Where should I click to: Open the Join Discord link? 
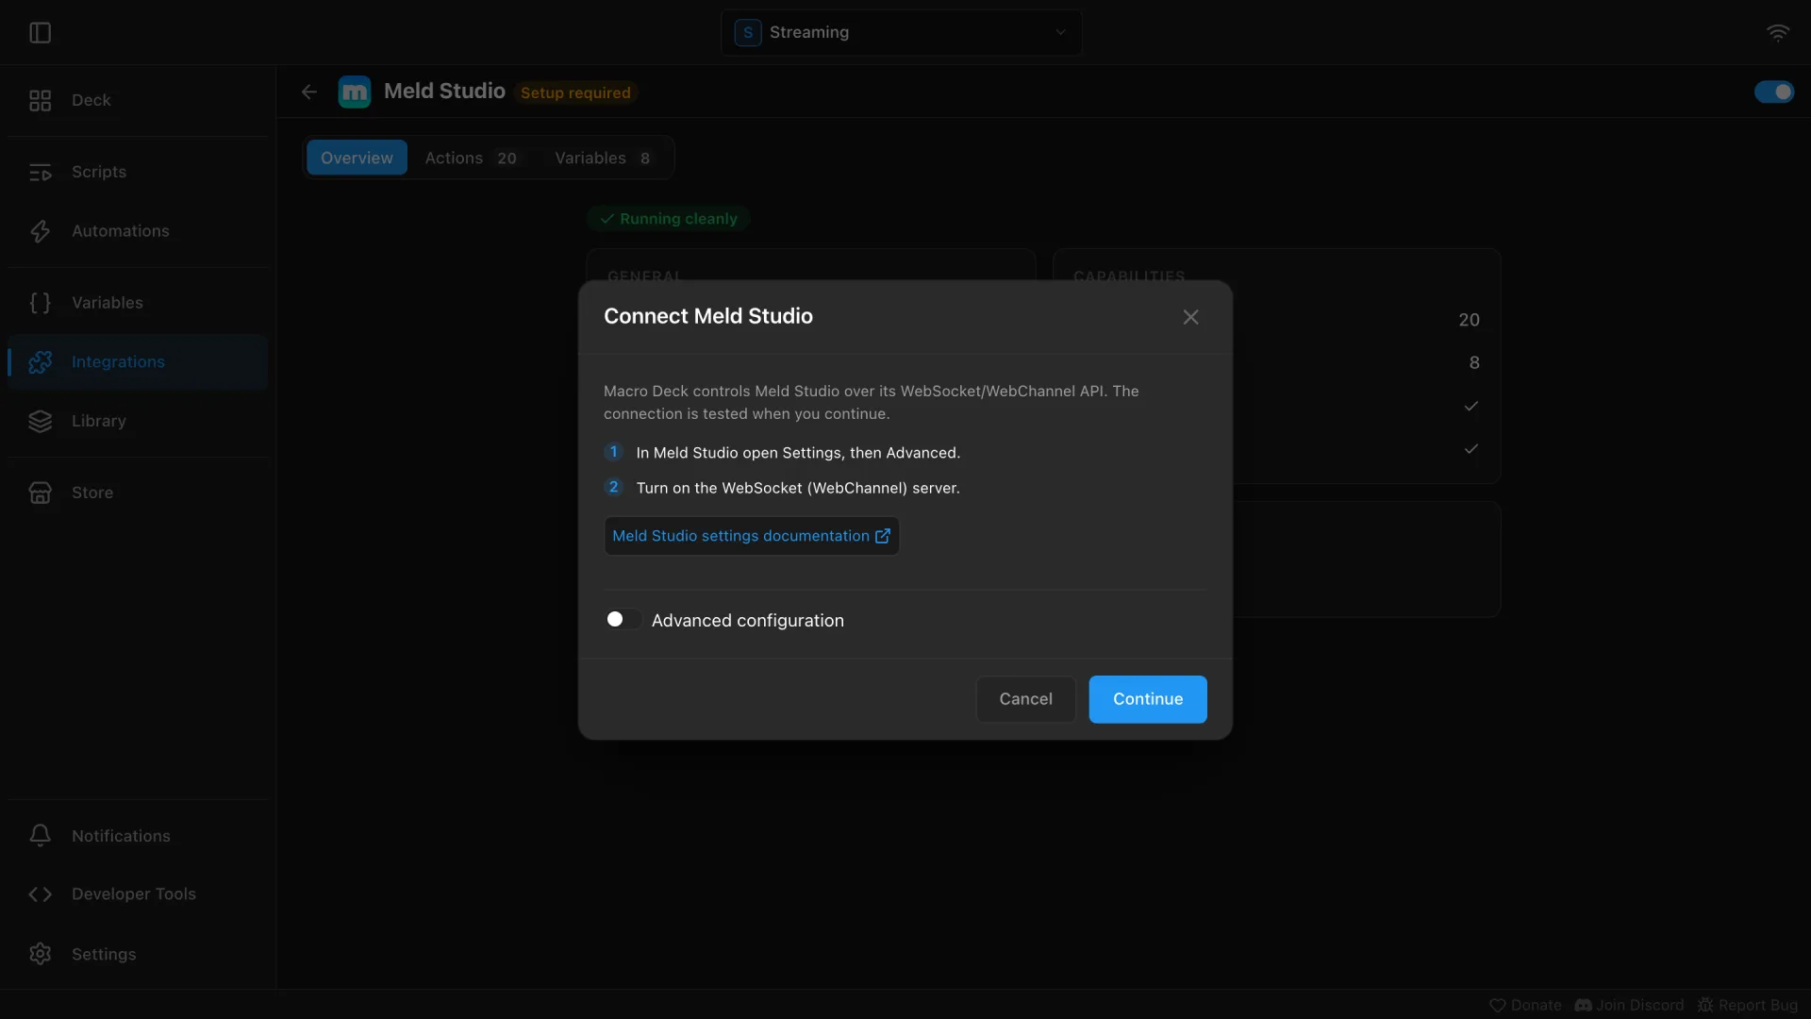tap(1629, 1006)
